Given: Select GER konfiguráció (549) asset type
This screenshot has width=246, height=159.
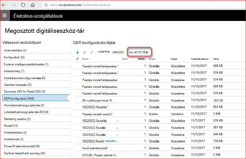Looking at the screenshot, I should click(36, 98).
